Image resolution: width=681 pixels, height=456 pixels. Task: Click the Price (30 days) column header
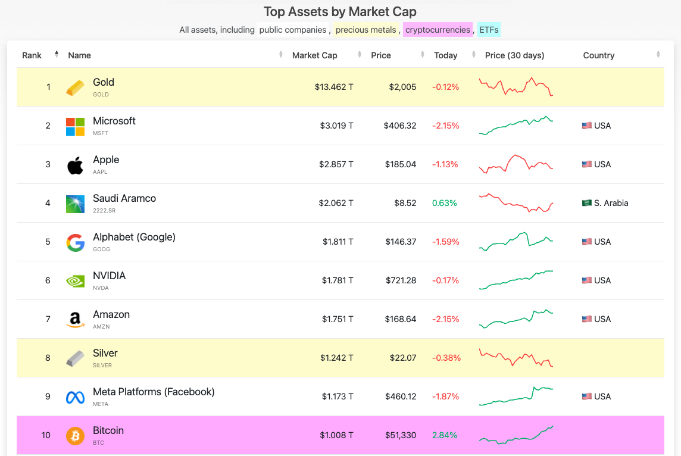pyautogui.click(x=514, y=55)
